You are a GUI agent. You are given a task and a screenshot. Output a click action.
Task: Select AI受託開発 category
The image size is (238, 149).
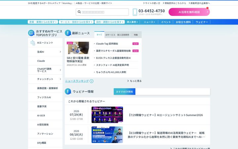45,125
